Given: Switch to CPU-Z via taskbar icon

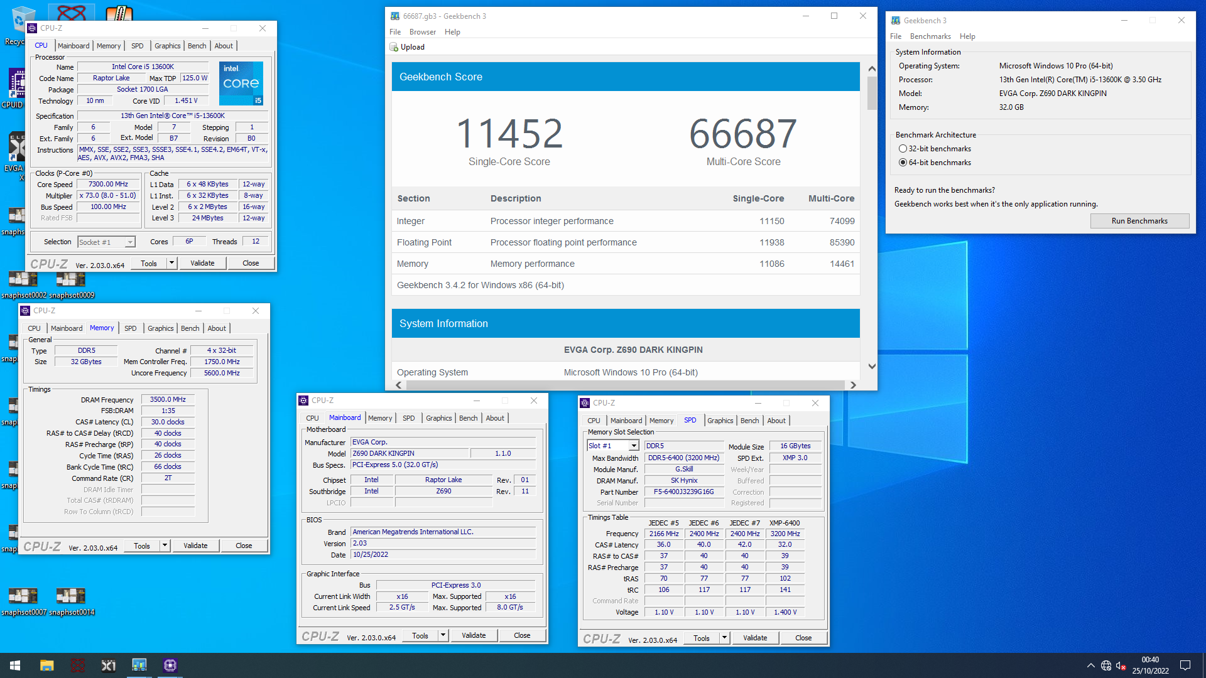Looking at the screenshot, I should (x=170, y=665).
